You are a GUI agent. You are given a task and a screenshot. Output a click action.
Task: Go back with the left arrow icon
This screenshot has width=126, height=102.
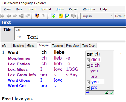point(9,16)
